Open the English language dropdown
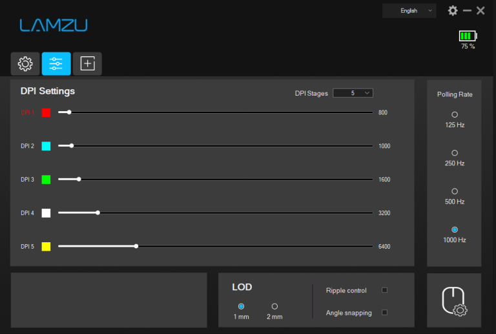 point(409,10)
